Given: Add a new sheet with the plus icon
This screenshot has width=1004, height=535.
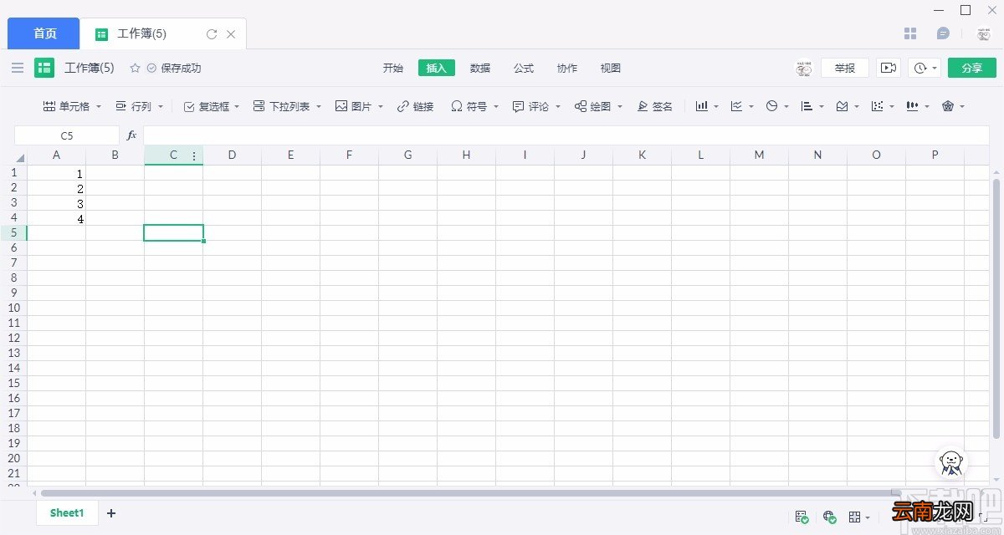Looking at the screenshot, I should point(111,513).
